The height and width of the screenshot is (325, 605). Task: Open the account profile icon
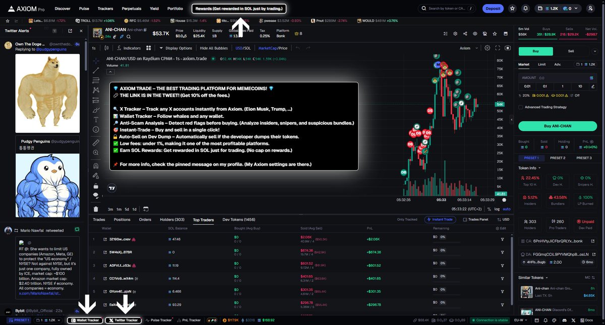tap(590, 9)
